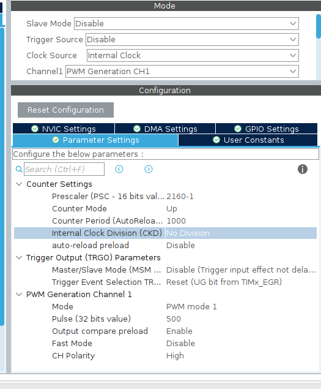Collapse PWM Generation Channel 1 group
This screenshot has width=321, height=389.
(x=19, y=294)
